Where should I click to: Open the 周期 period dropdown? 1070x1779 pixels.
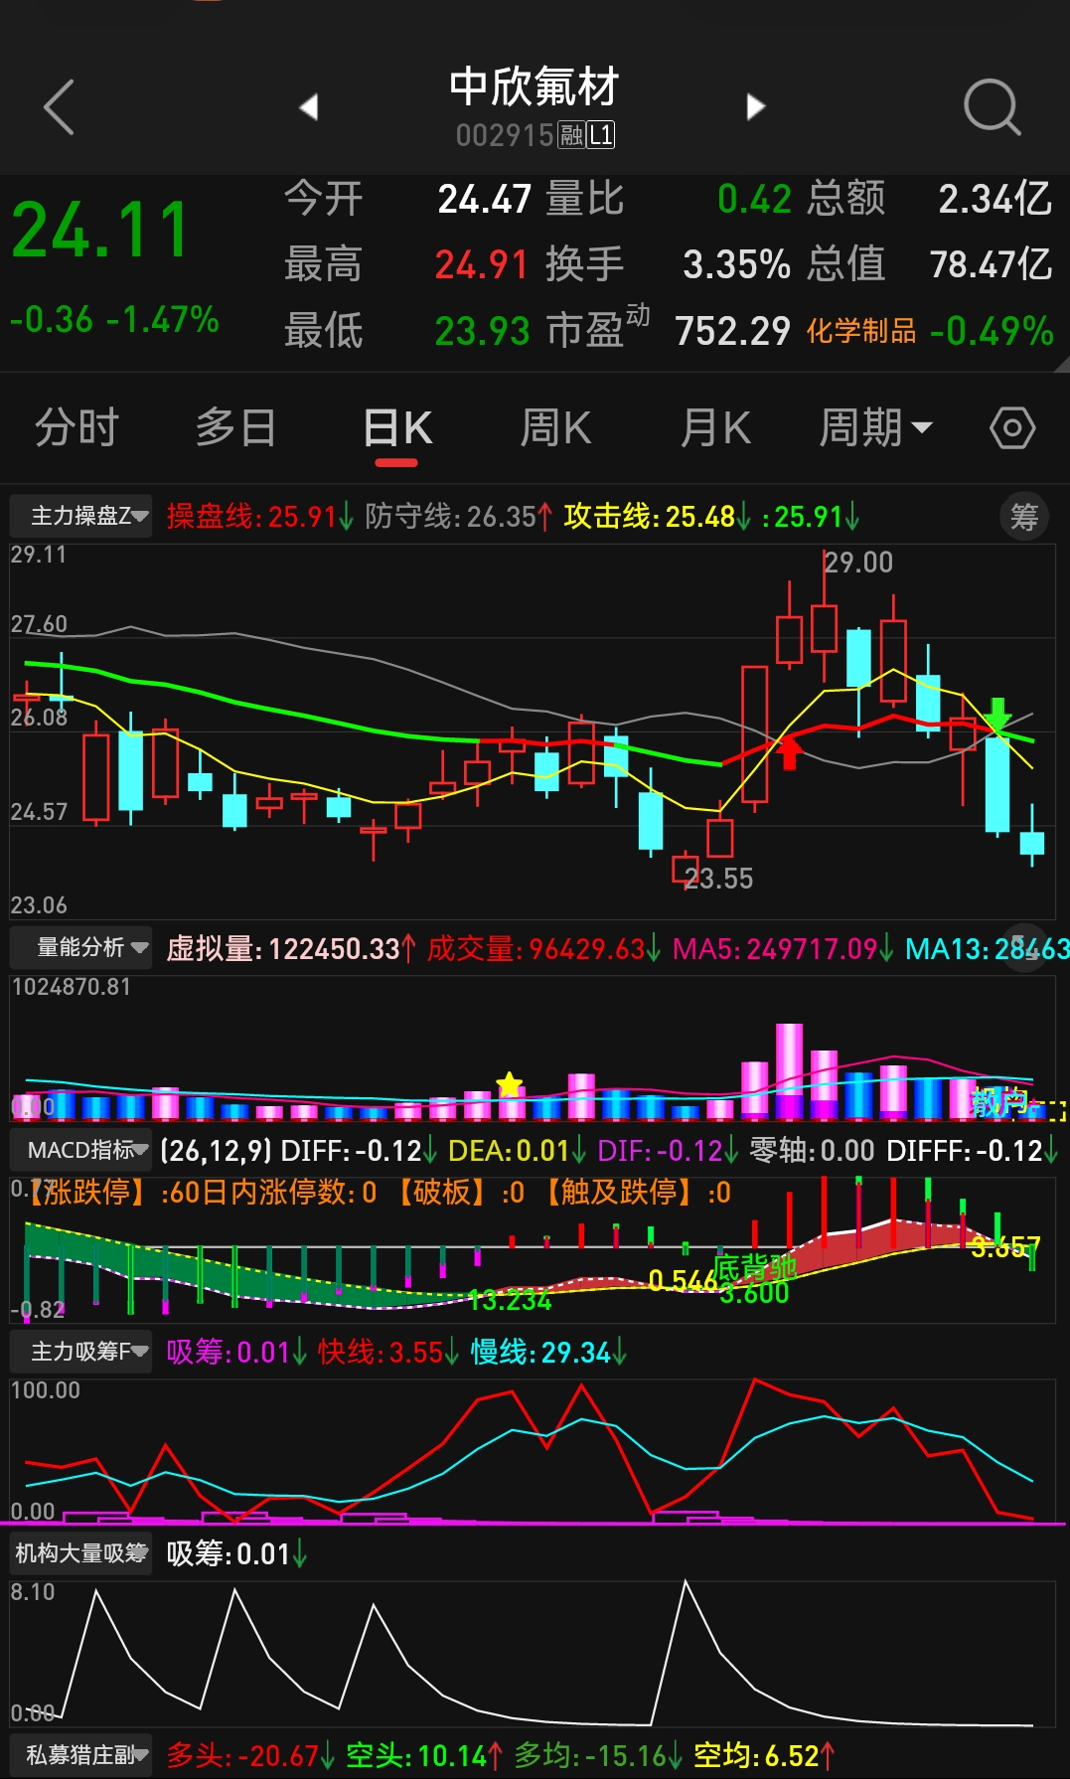tap(875, 428)
